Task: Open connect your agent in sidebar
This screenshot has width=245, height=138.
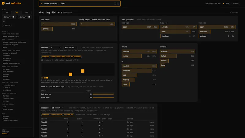Action: pyautogui.click(x=10, y=120)
